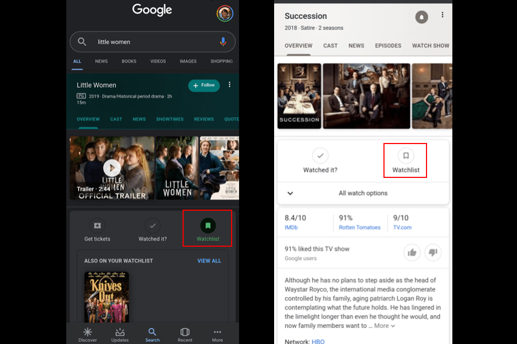Tap the microphone voice search icon
This screenshot has width=517, height=344.
[223, 42]
